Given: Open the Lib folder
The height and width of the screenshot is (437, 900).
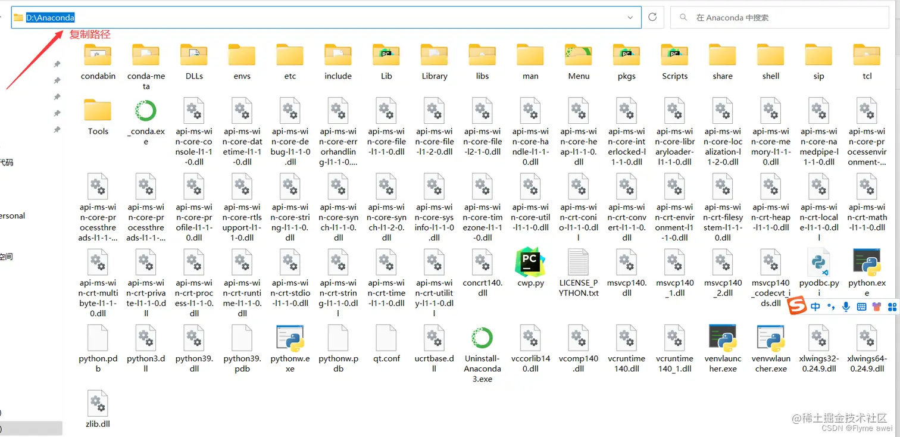Looking at the screenshot, I should (386, 62).
